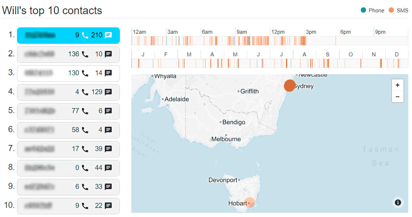Click phone icon next to 58
The width and height of the screenshot is (412, 217).
(x=85, y=130)
